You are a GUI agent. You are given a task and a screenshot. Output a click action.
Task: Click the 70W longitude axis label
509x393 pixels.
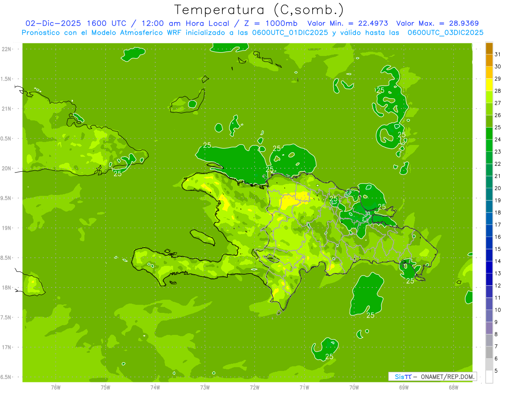[x=354, y=387]
